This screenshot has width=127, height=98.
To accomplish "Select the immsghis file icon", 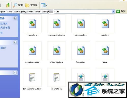I will (x=32, y=24).
